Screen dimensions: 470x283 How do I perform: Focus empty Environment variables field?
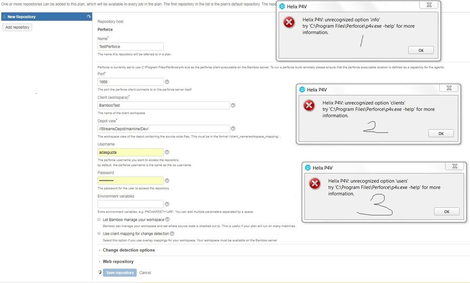(130, 204)
